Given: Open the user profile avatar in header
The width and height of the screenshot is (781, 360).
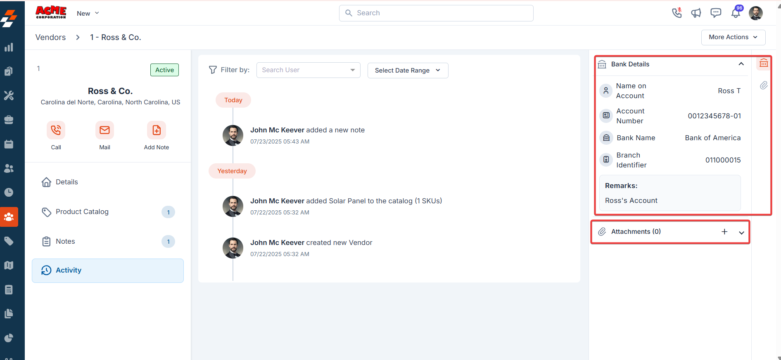Looking at the screenshot, I should tap(756, 13).
